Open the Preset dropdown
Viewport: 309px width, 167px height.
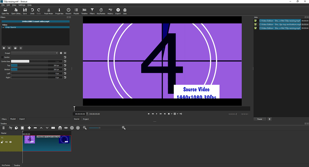pyautogui.click(x=35, y=53)
